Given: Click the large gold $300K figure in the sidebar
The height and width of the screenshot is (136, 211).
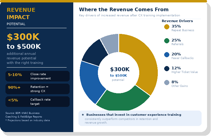Looking at the screenshot, I should [23, 37].
